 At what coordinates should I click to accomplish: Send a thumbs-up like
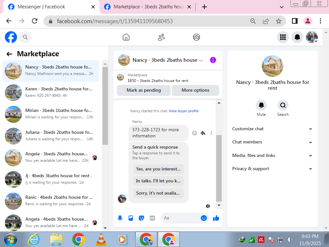click(x=216, y=218)
